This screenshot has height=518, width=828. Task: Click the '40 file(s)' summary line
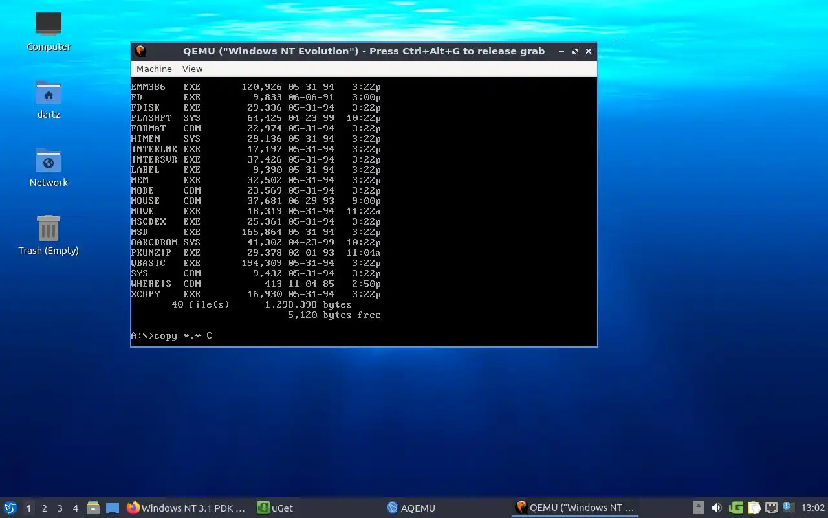262,304
